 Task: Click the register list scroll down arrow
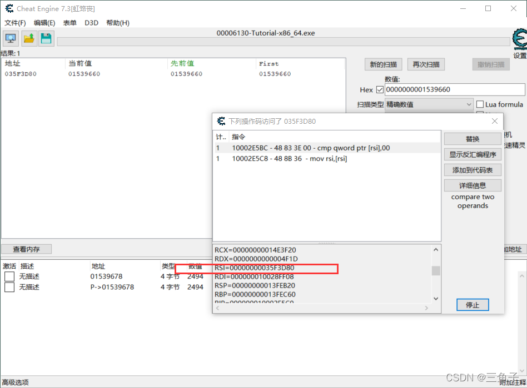[x=436, y=299]
